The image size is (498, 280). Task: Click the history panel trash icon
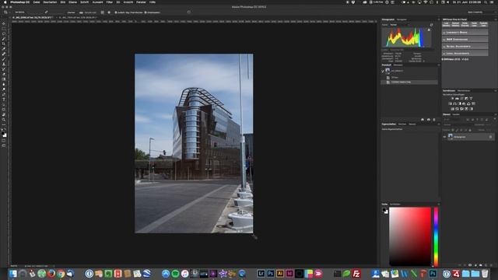434,120
